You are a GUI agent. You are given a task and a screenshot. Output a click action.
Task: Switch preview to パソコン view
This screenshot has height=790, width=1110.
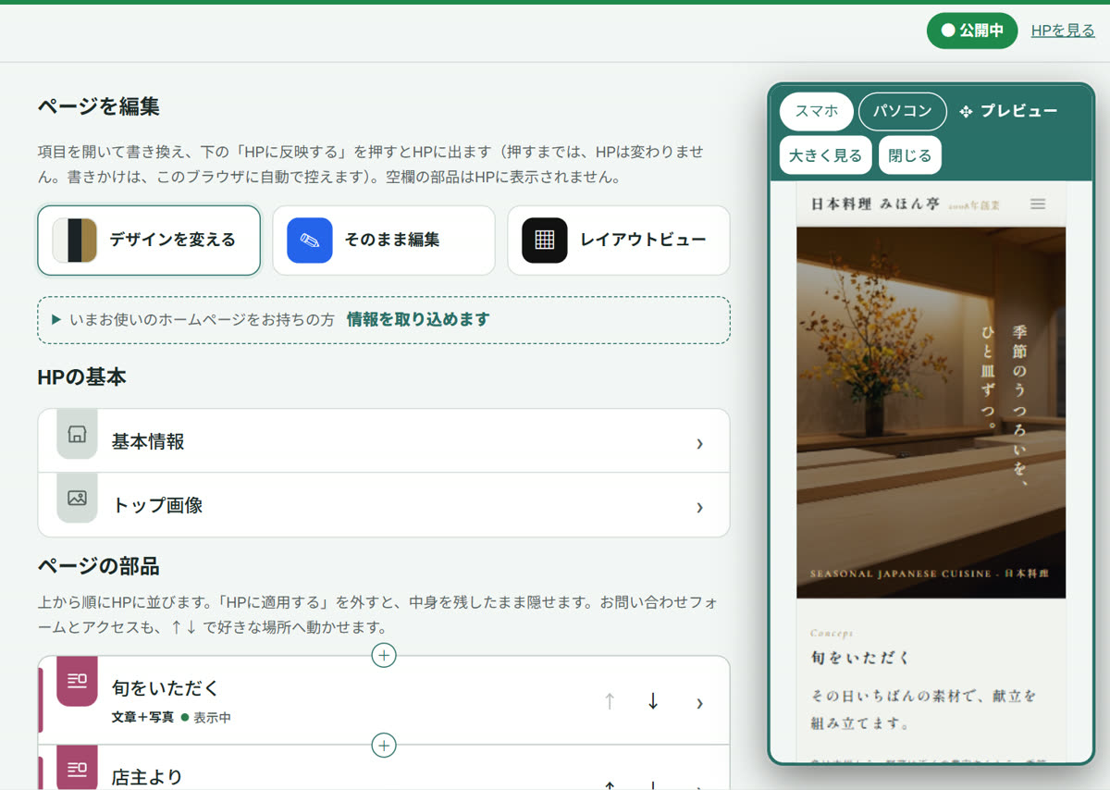pyautogui.click(x=903, y=111)
